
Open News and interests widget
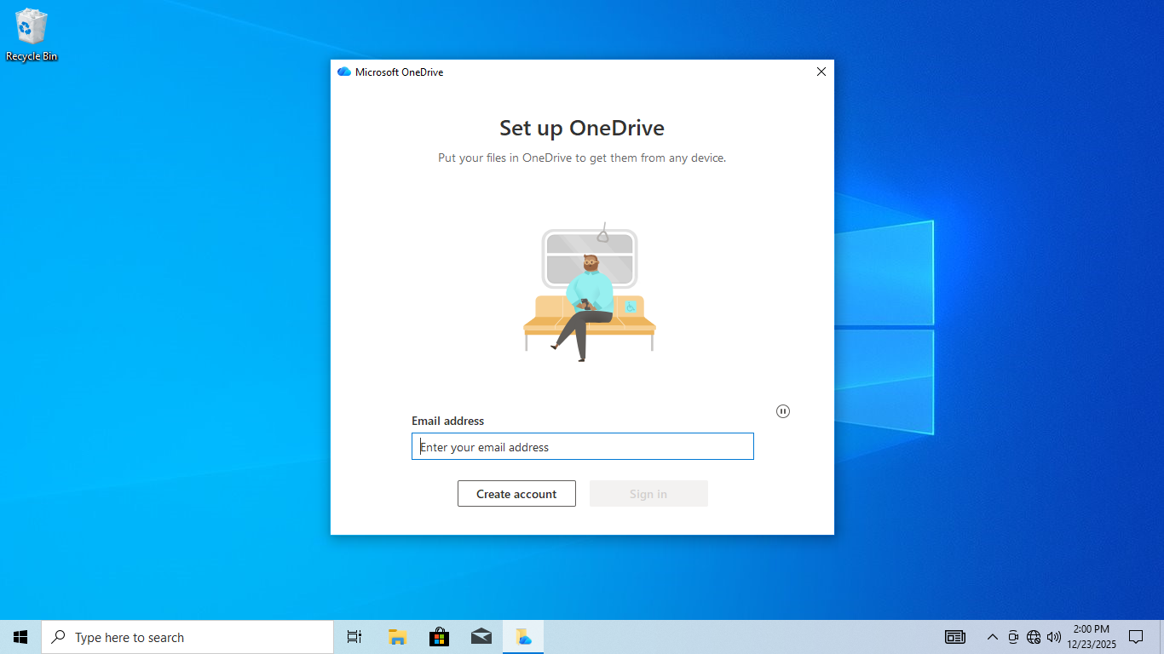[955, 637]
